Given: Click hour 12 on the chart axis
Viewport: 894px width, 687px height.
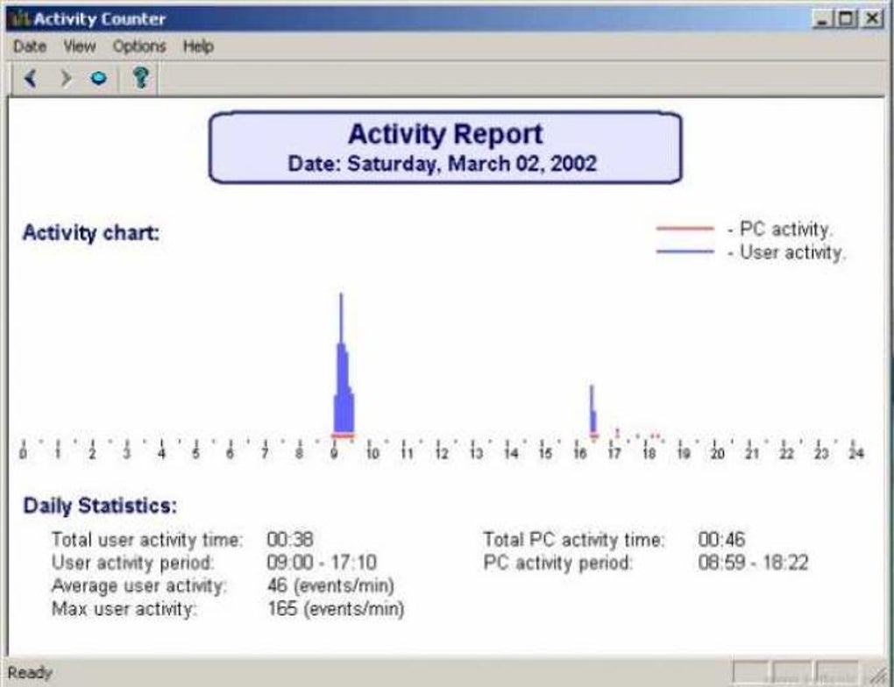Looking at the screenshot, I should [x=441, y=446].
